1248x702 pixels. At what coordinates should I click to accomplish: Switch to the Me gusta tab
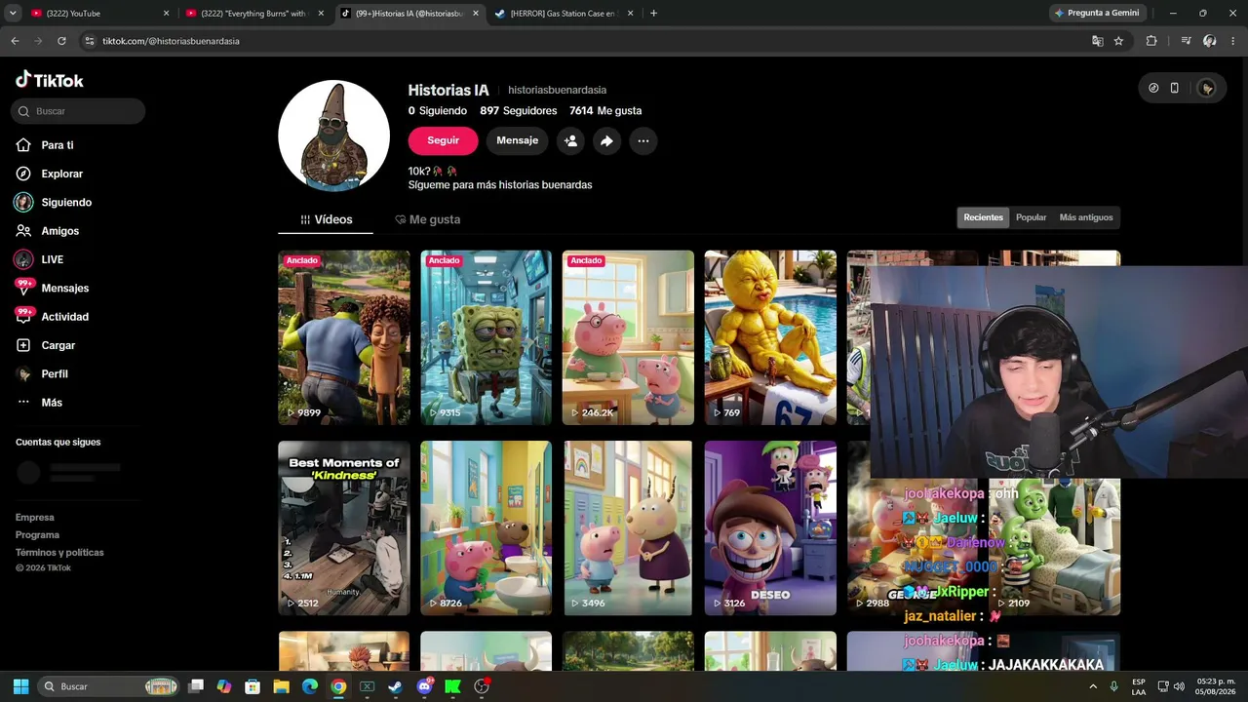click(x=427, y=219)
